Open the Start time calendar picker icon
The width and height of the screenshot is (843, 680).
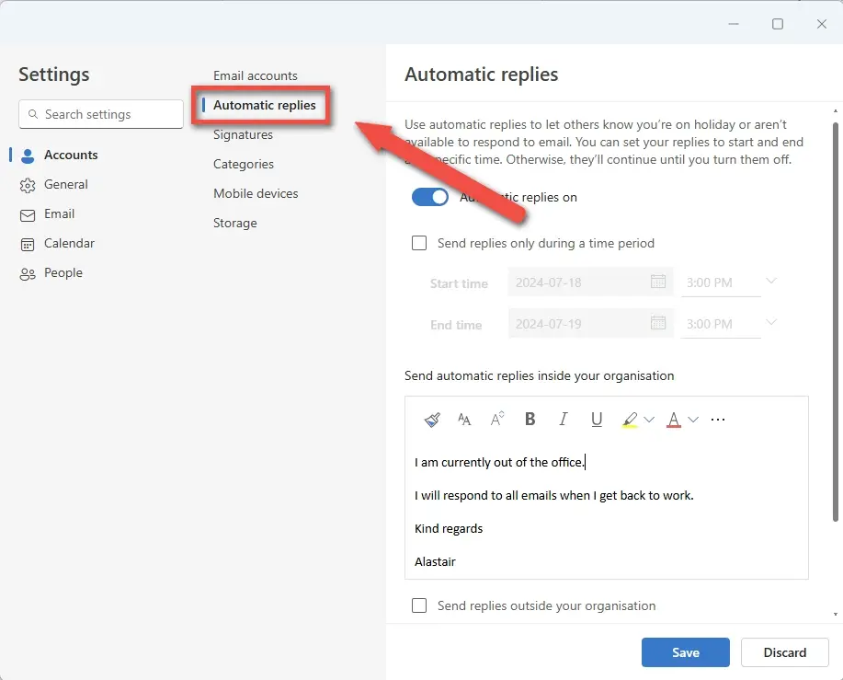(x=658, y=282)
